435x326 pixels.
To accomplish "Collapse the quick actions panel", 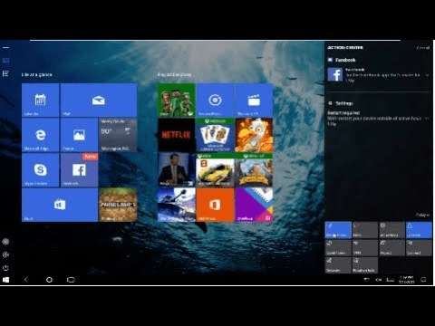I will 422,215.
